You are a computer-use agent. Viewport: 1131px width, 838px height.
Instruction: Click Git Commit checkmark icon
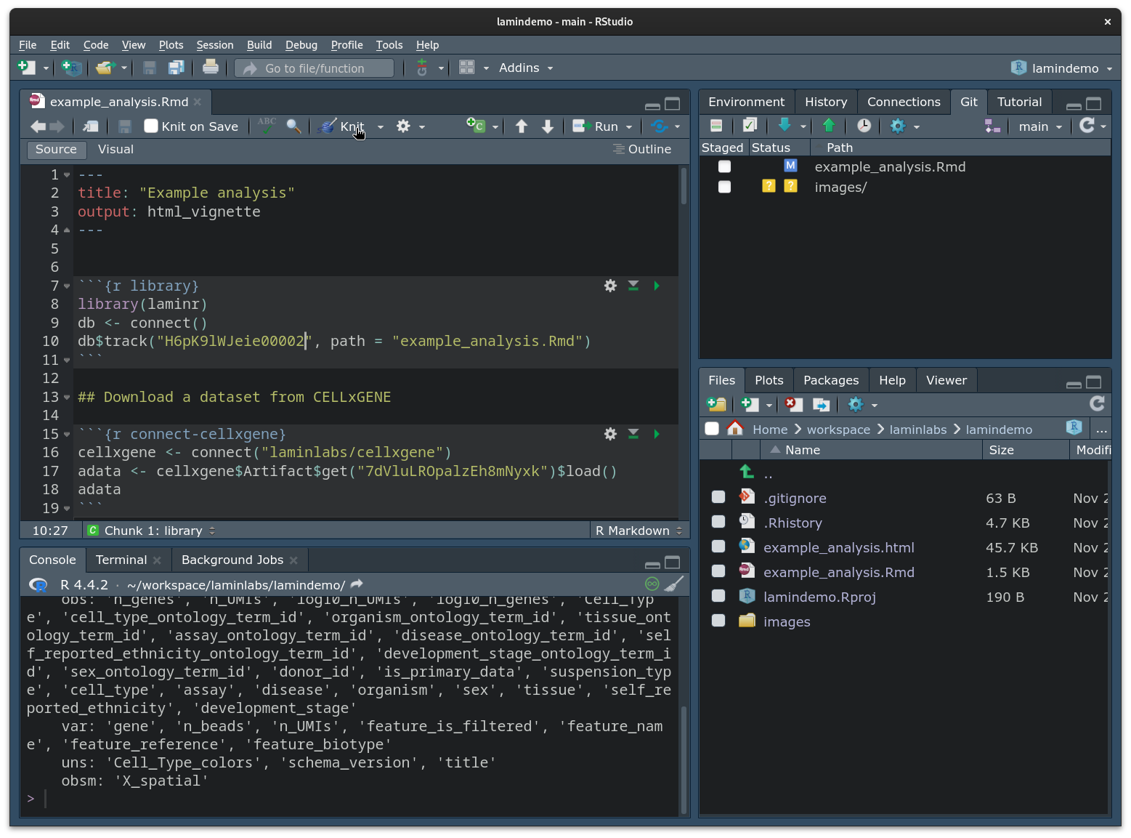750,126
